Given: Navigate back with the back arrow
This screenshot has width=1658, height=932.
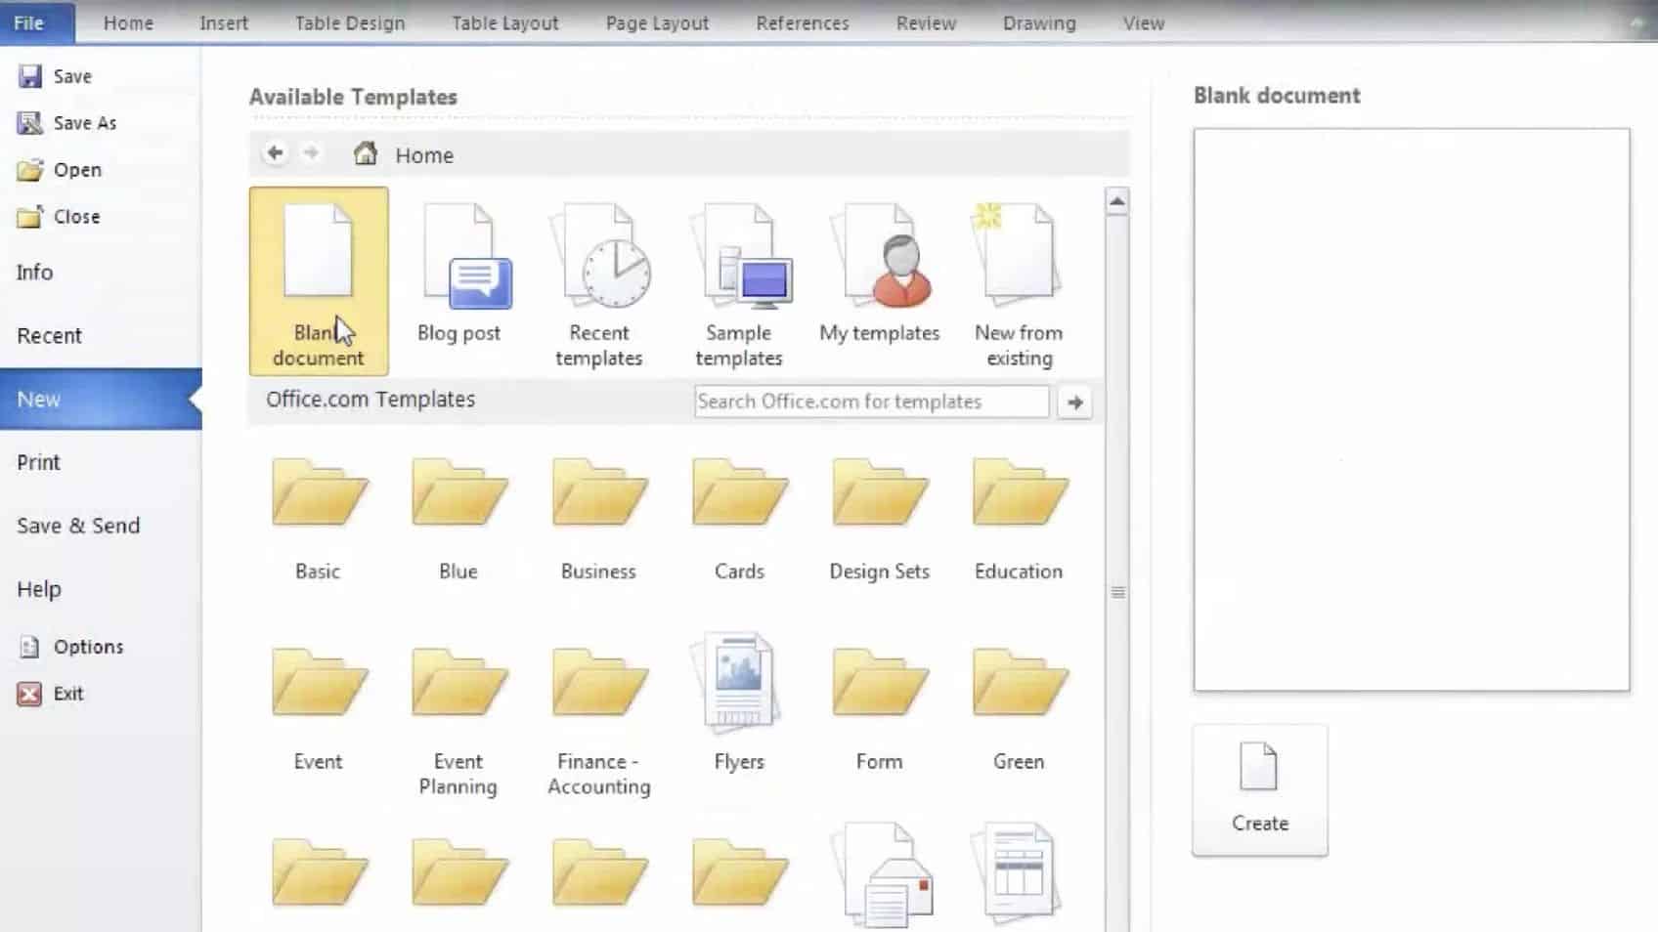Looking at the screenshot, I should (275, 153).
